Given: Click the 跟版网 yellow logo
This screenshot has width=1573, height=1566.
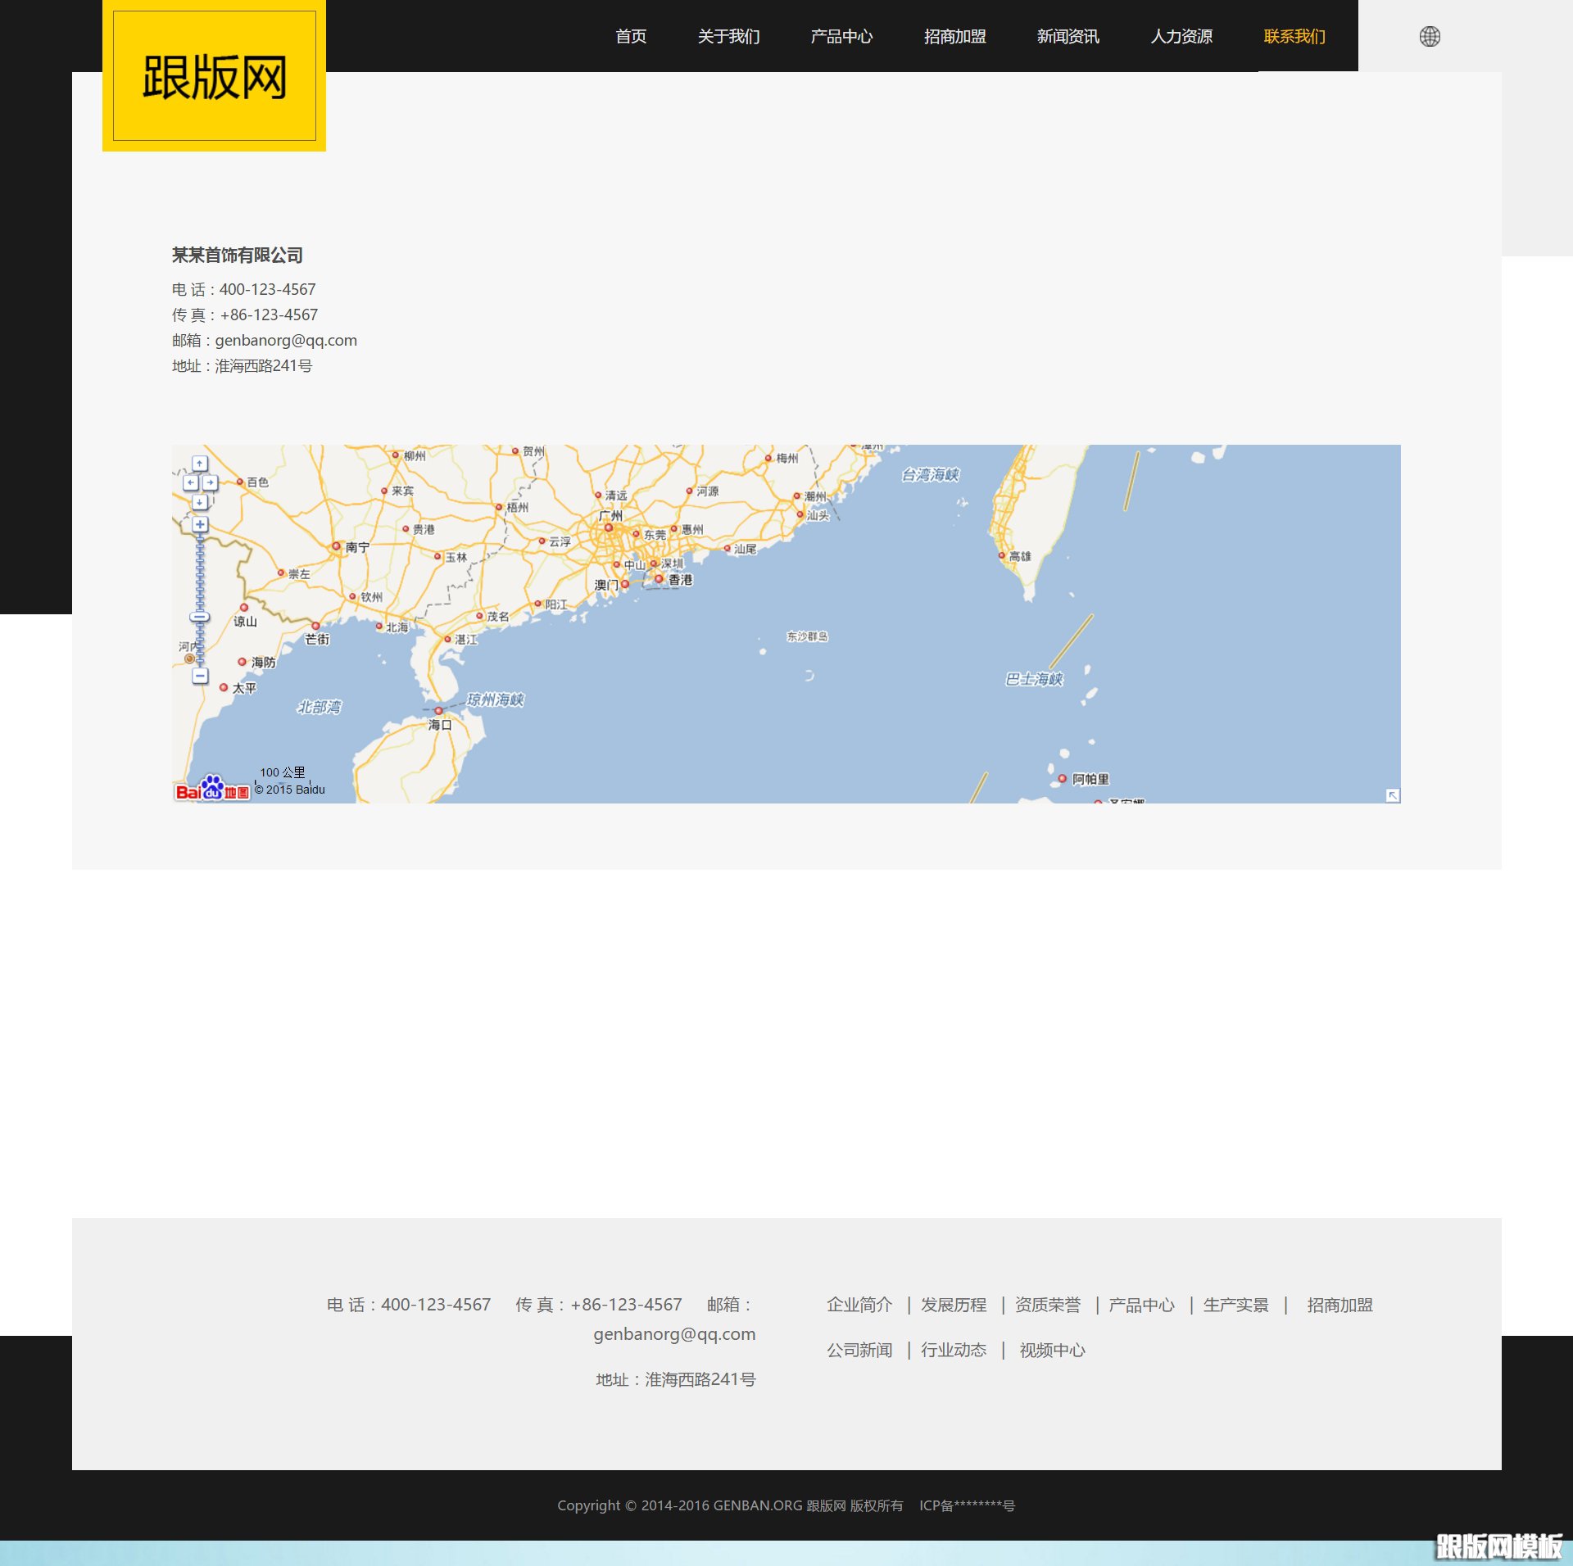Looking at the screenshot, I should click(x=214, y=76).
